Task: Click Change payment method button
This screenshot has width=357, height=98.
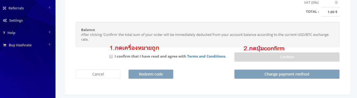Action: click(287, 74)
